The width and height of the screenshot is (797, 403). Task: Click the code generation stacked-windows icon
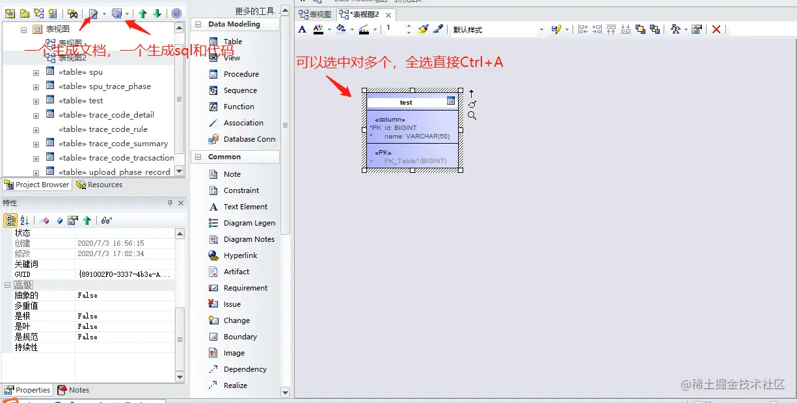(x=116, y=13)
